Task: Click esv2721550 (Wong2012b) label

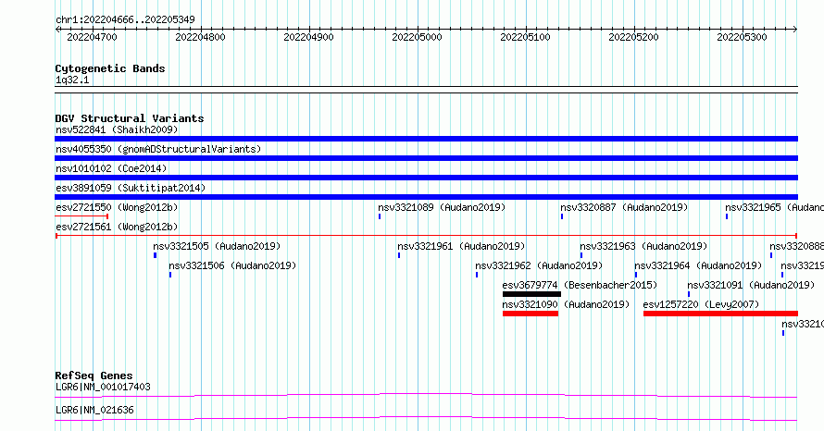Action: (117, 207)
